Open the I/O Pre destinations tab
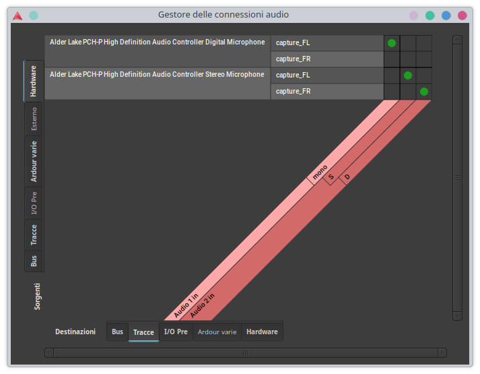The height and width of the screenshot is (374, 480). coord(176,332)
